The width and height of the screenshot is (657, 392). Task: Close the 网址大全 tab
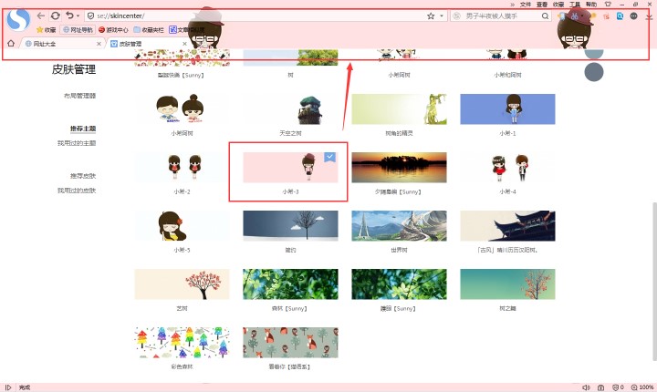click(99, 44)
